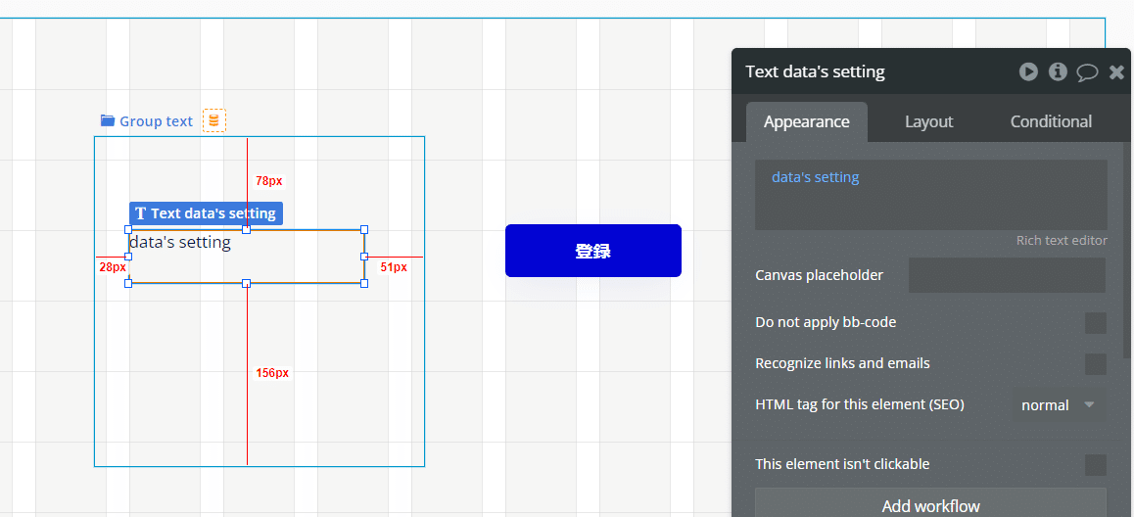
Task: Open the comment bubble icon in editor header
Action: 1088,72
